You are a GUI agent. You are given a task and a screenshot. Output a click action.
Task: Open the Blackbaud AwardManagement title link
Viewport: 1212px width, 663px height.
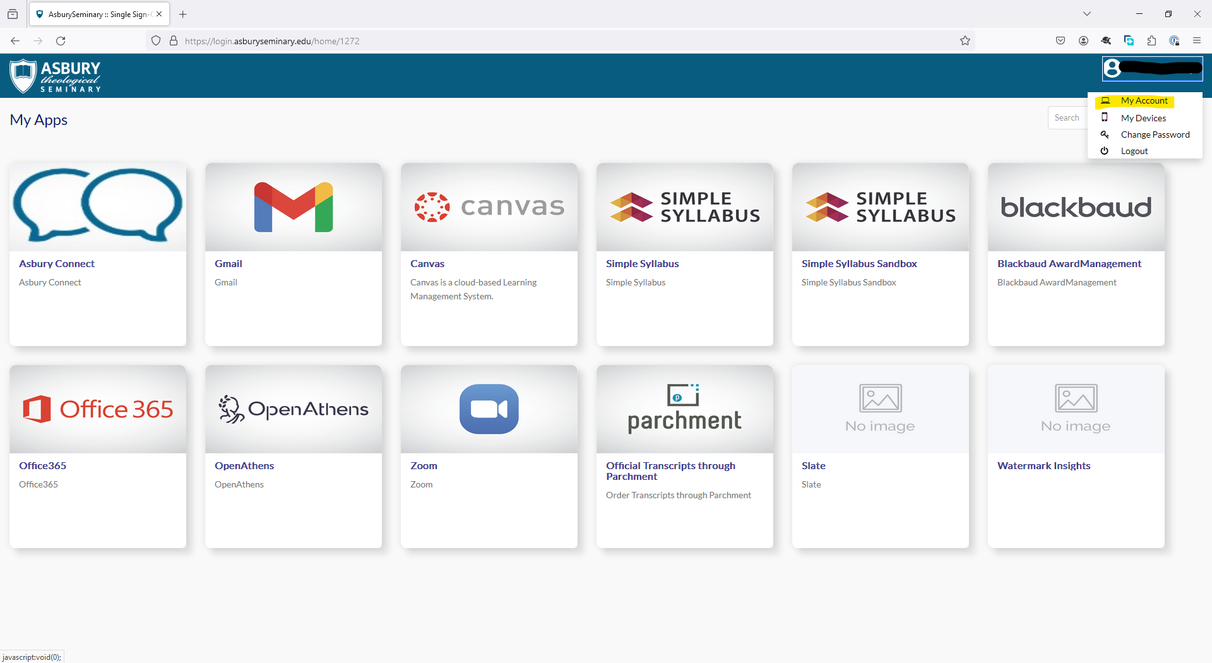click(1069, 264)
